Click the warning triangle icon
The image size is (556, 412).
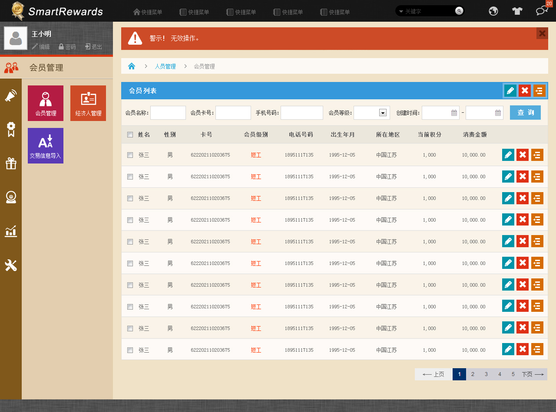(135, 38)
